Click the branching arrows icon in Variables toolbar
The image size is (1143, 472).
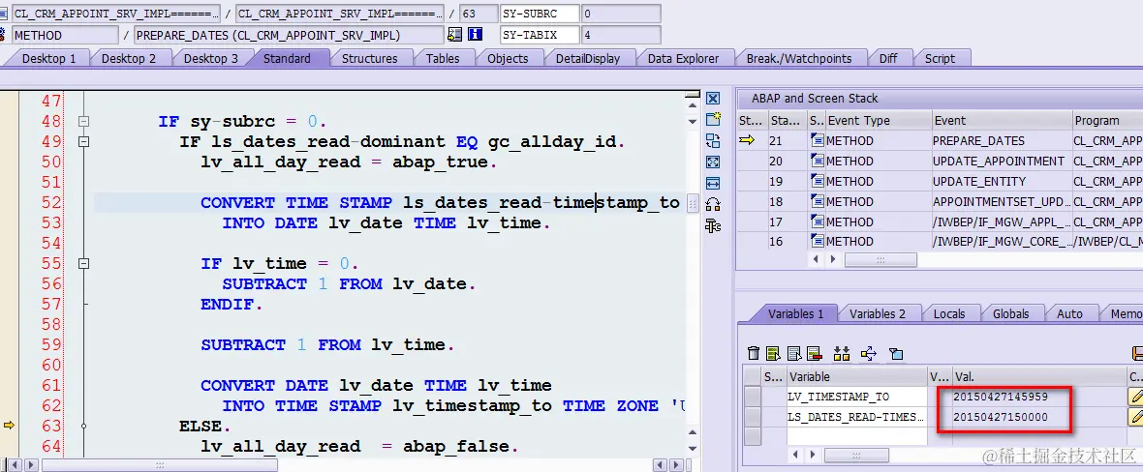(868, 354)
